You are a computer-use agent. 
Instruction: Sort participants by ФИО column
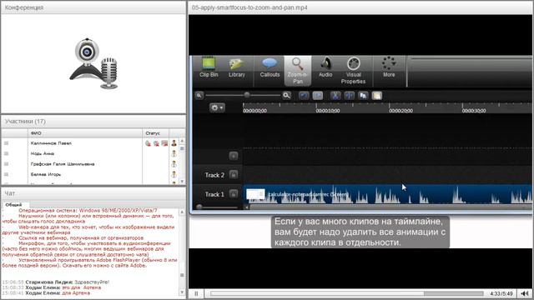(85, 133)
